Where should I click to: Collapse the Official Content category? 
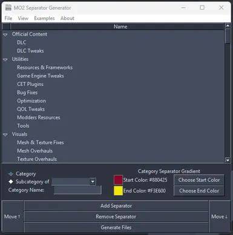(5, 35)
